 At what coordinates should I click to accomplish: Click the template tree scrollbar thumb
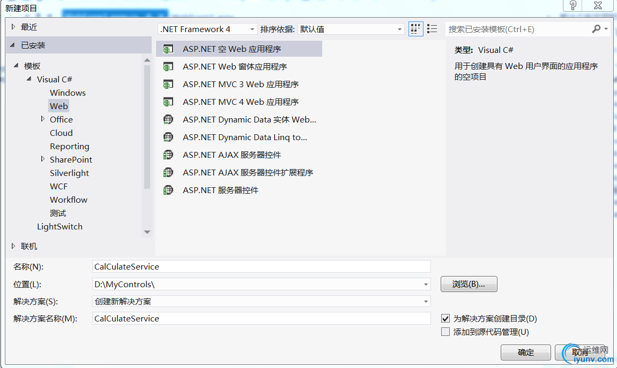coord(147,127)
